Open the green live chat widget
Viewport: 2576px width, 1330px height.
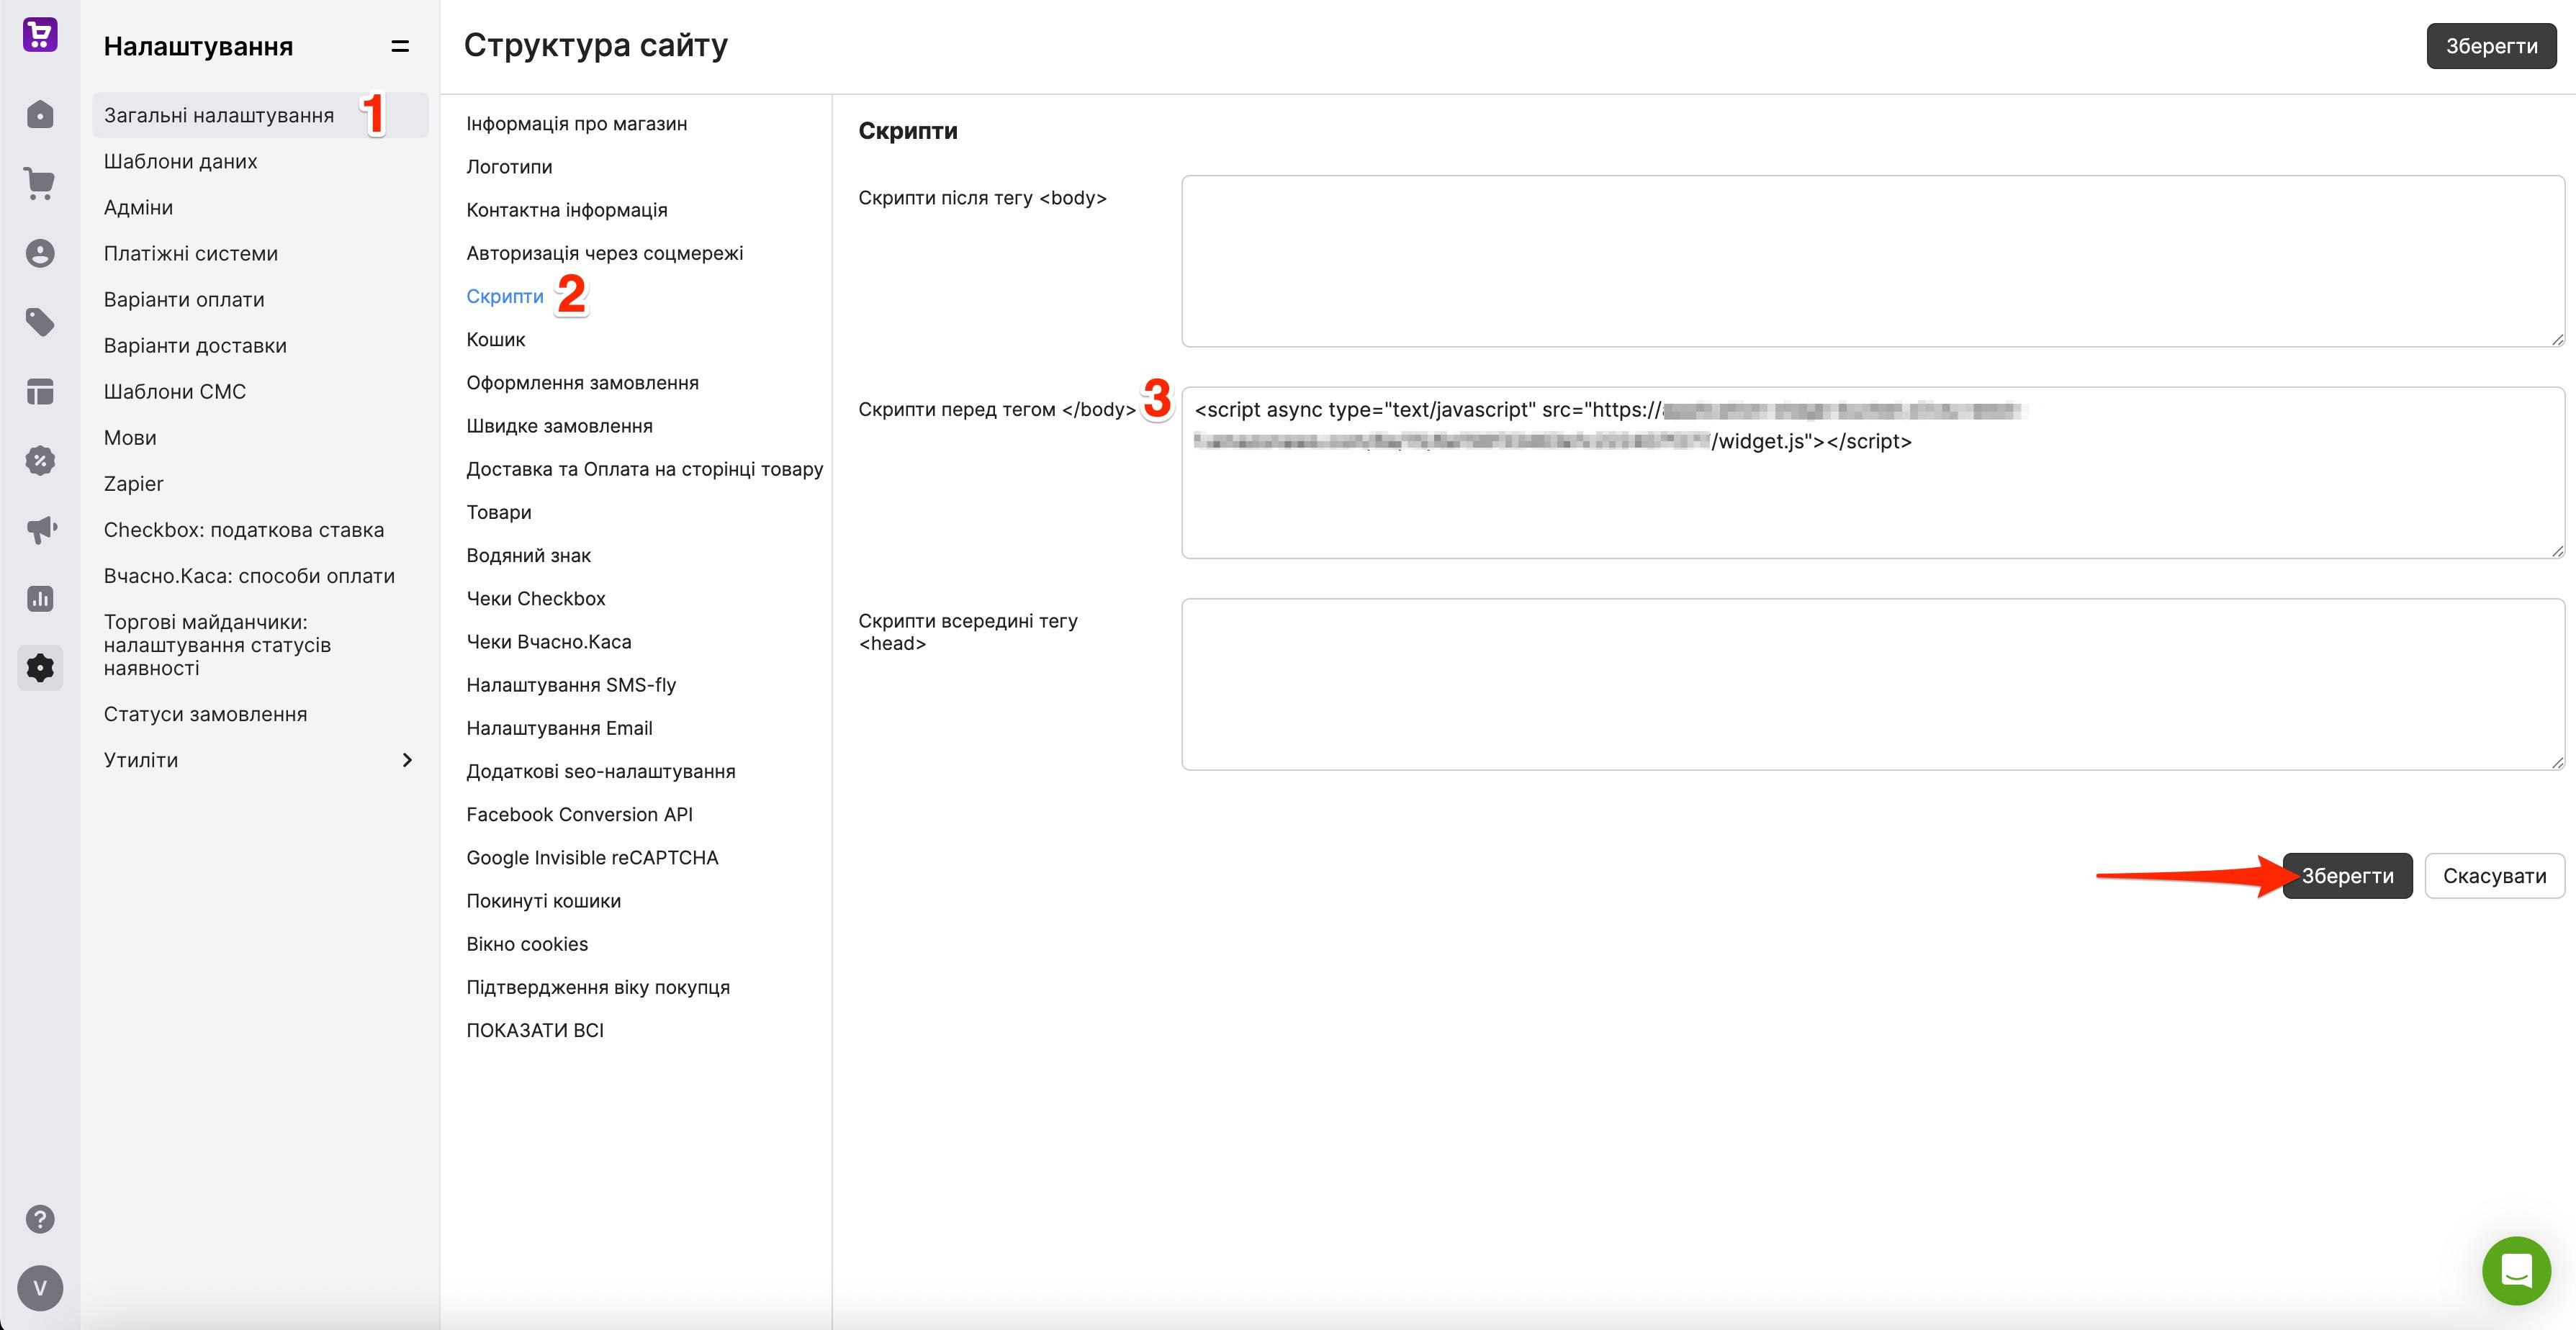tap(2516, 1271)
